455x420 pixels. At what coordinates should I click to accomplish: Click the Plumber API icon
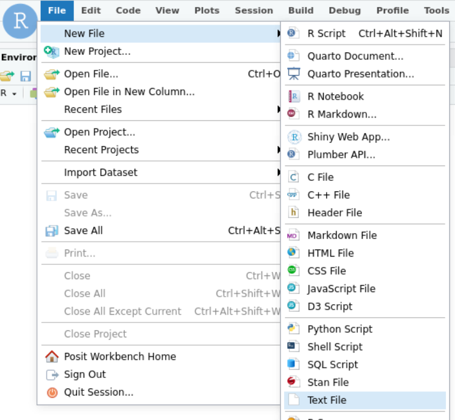tap(293, 154)
